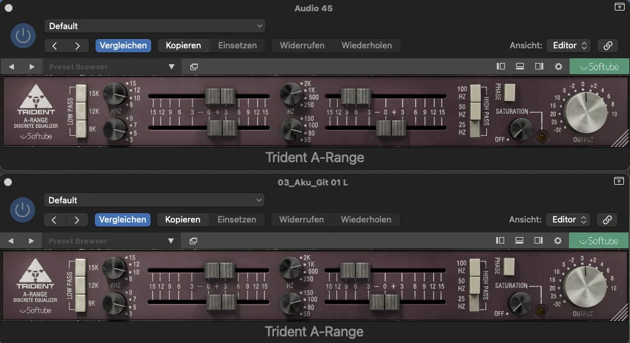Open Default preset dropdown in 03_Aku_Git 01 L window

pos(155,200)
